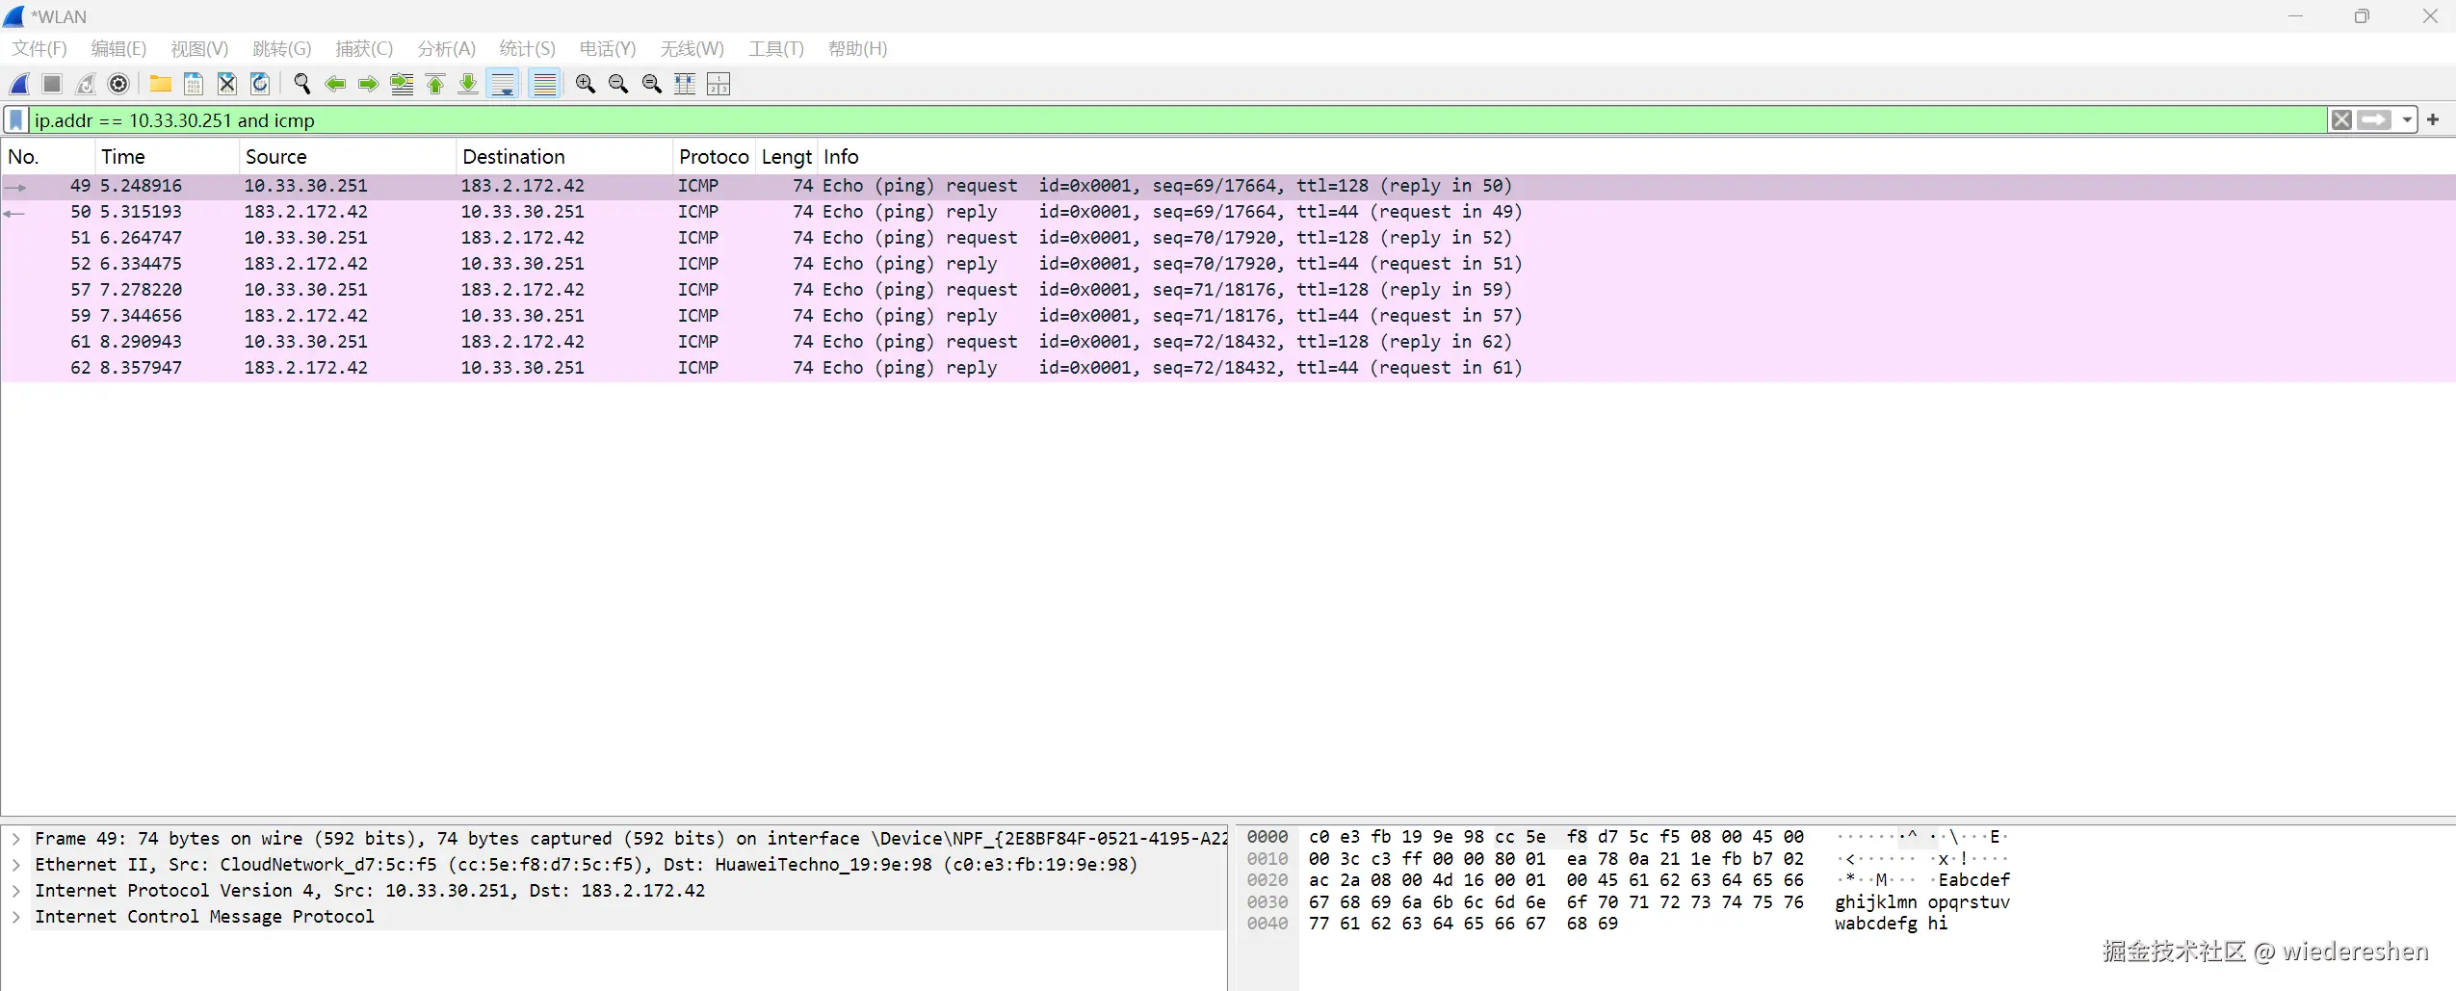Viewport: 2456px width, 991px height.
Task: Zoom in the main window text
Action: [x=586, y=85]
